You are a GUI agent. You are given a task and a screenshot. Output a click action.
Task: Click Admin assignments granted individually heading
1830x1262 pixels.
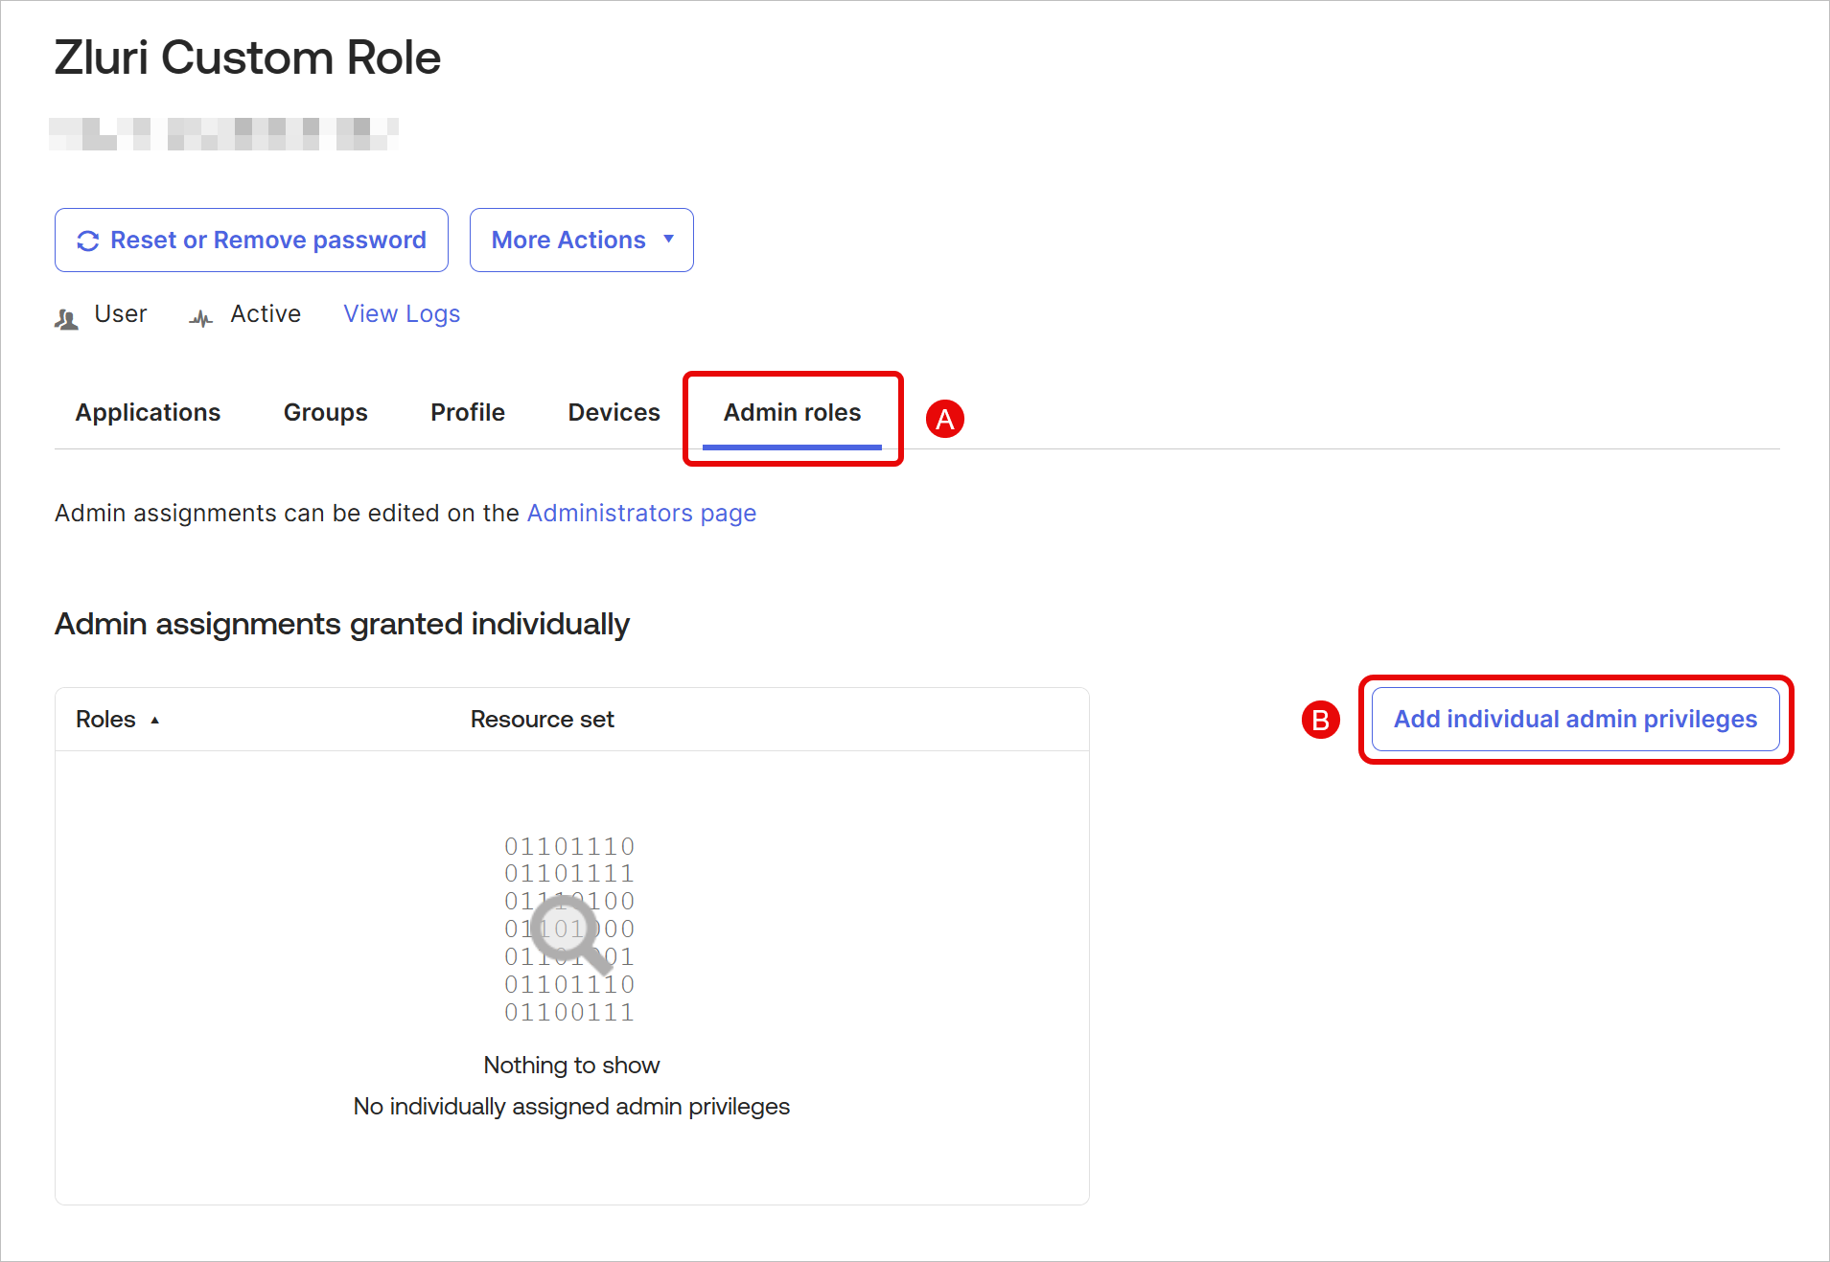click(342, 624)
